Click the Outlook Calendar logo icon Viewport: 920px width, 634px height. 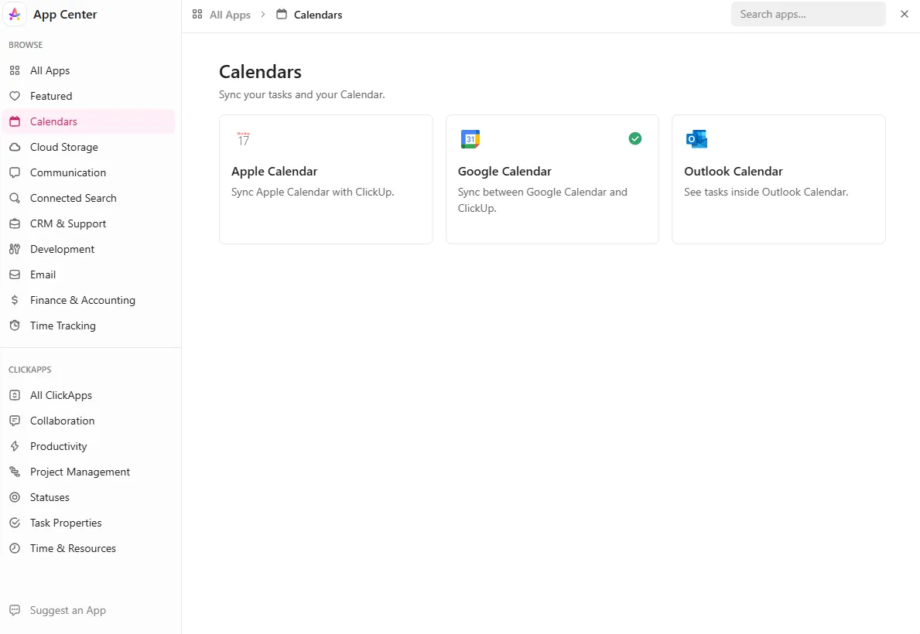tap(696, 139)
